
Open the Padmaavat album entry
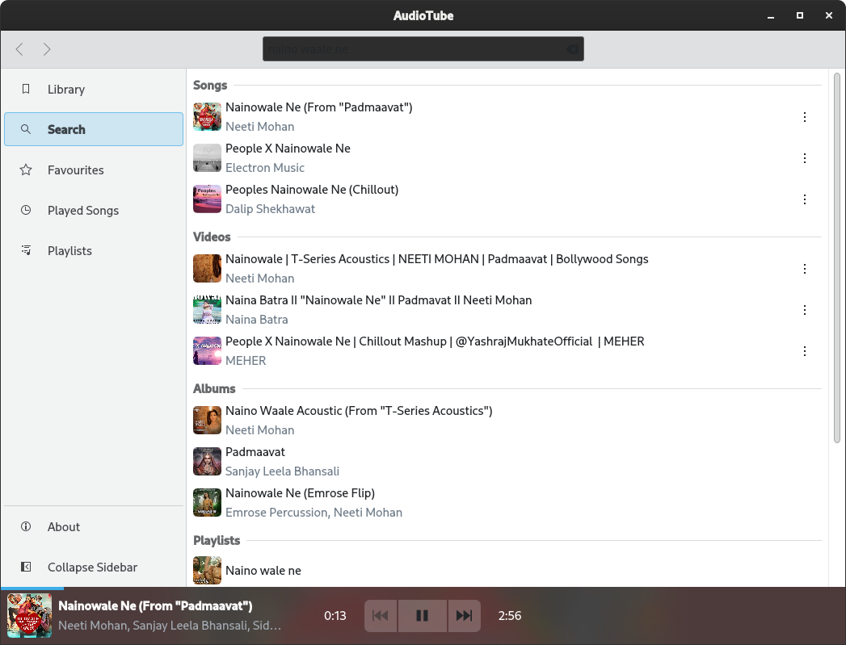(x=255, y=451)
